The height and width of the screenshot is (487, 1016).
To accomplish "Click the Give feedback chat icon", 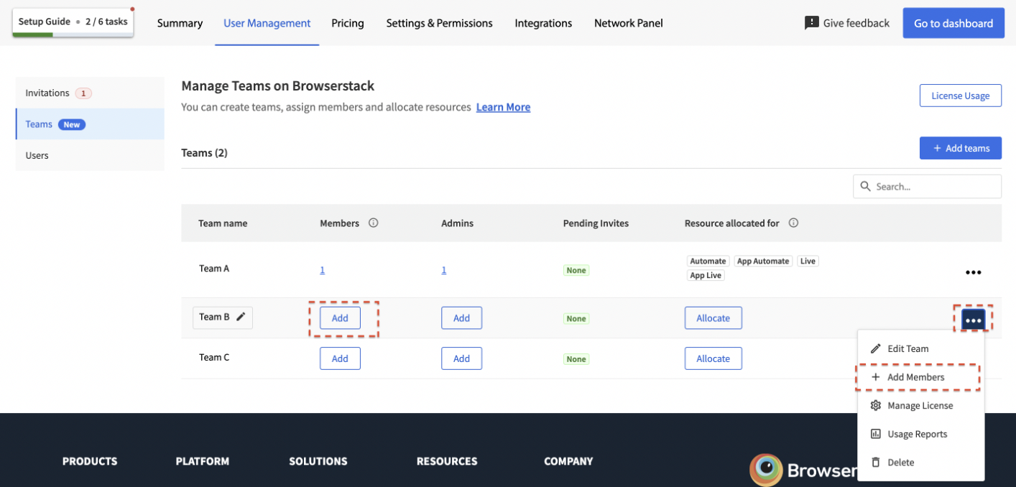I will (x=811, y=23).
